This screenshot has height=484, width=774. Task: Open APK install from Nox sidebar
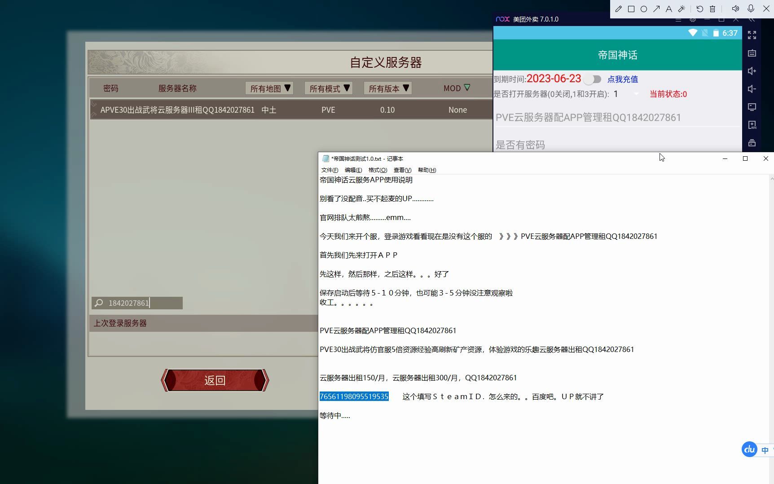point(752,125)
